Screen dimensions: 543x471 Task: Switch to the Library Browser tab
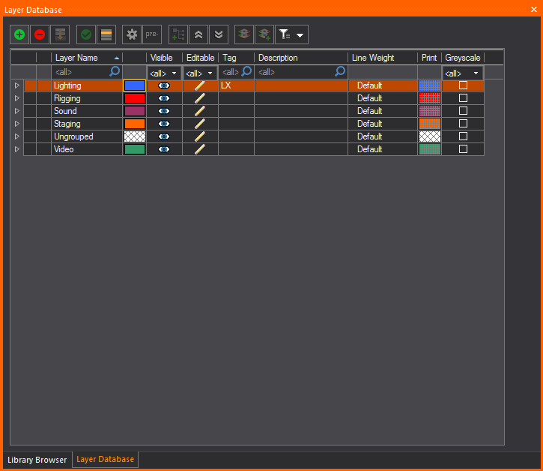pos(37,460)
